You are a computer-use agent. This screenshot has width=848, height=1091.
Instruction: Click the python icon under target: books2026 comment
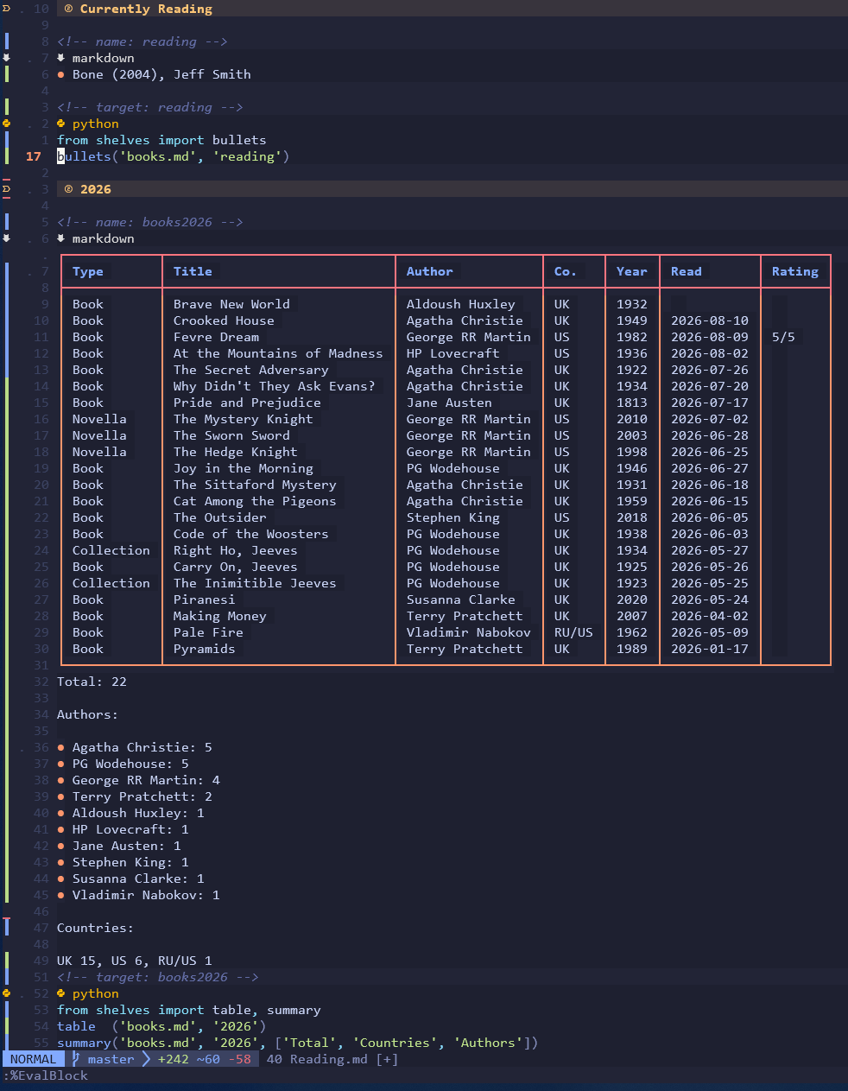(60, 993)
